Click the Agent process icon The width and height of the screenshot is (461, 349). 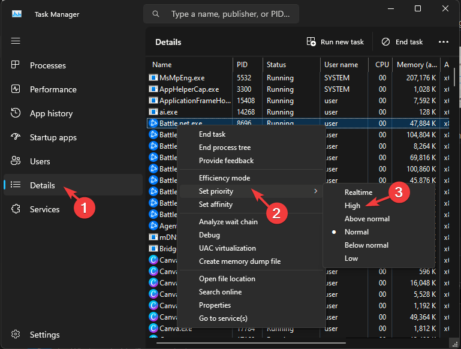point(153,225)
